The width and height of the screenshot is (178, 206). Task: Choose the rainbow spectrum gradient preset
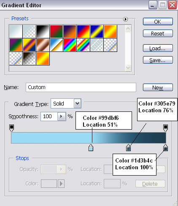[x=70, y=45]
